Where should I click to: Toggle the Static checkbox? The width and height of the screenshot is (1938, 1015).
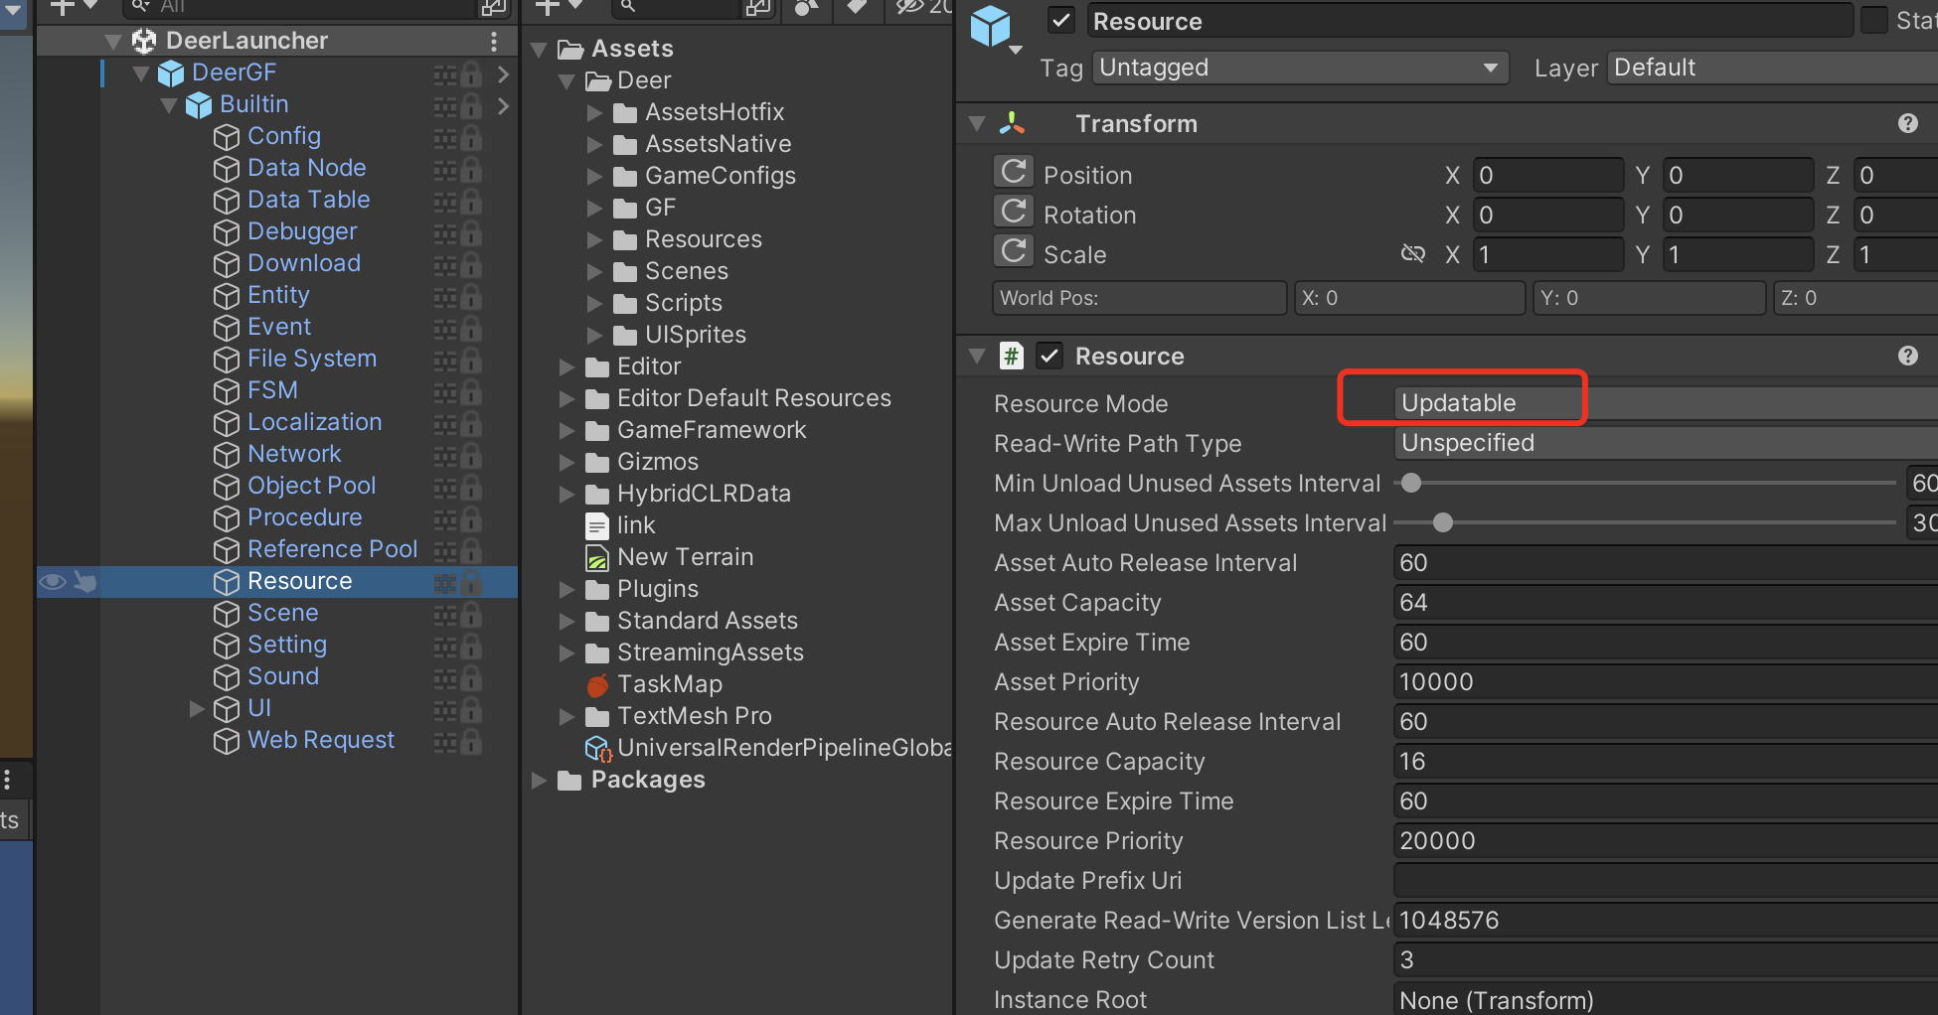click(x=1874, y=20)
